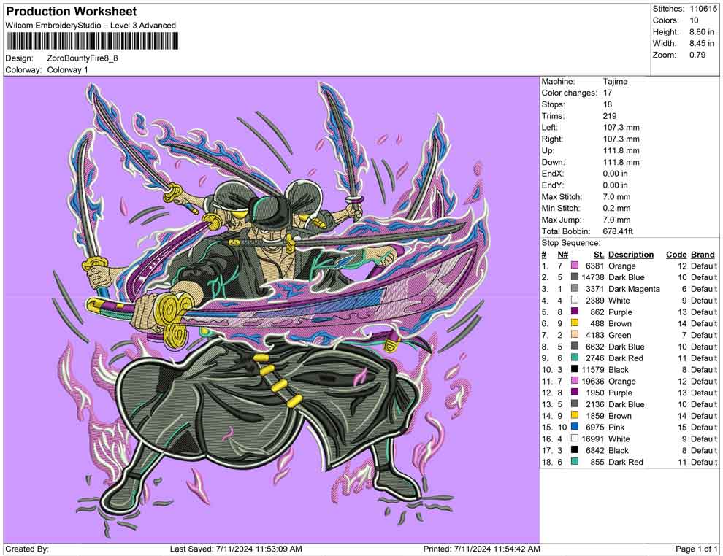Click the White swatch in stop row 16
The width and height of the screenshot is (723, 556).
[x=575, y=439]
